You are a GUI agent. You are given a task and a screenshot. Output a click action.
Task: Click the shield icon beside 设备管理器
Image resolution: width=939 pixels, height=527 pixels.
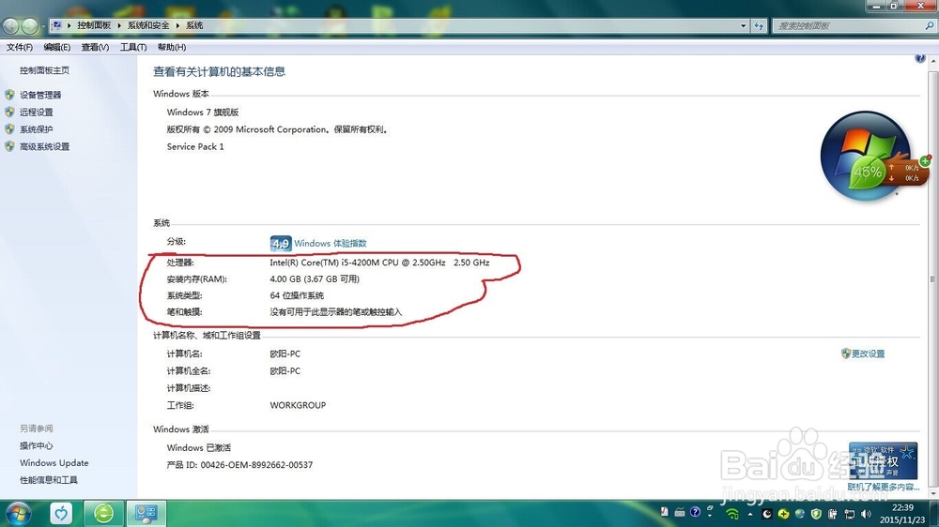click(x=9, y=95)
